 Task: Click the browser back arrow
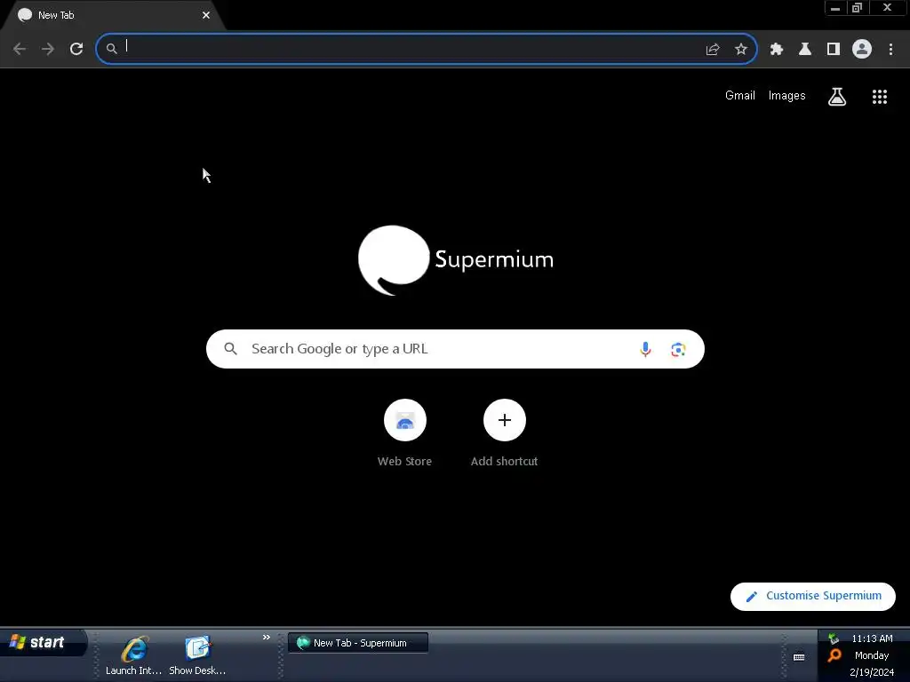pos(20,49)
